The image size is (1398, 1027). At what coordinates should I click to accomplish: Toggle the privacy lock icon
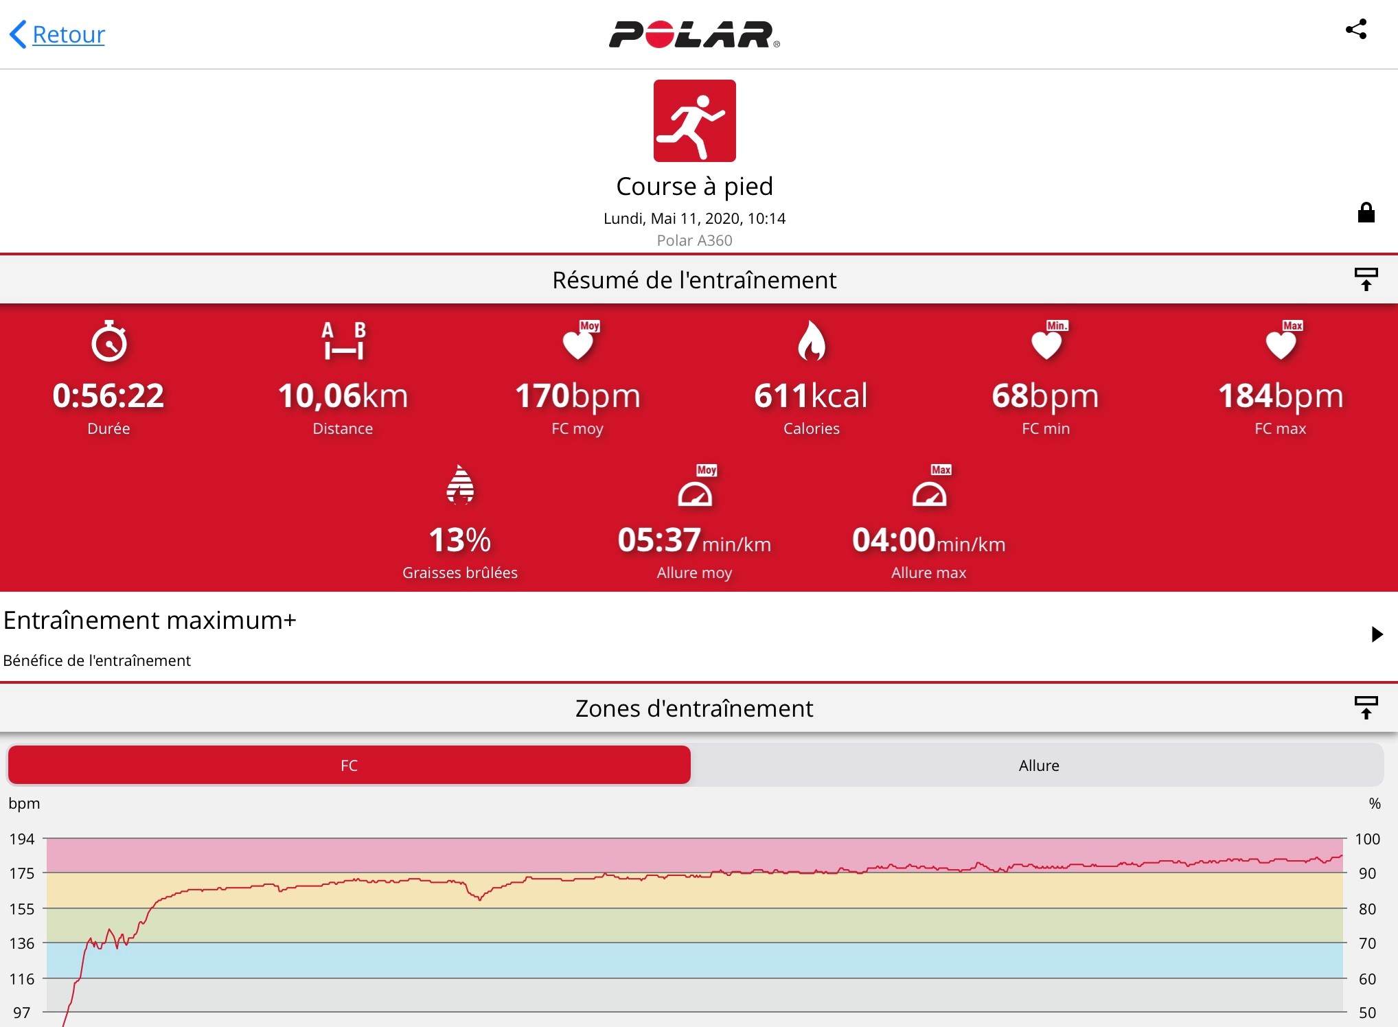tap(1366, 213)
